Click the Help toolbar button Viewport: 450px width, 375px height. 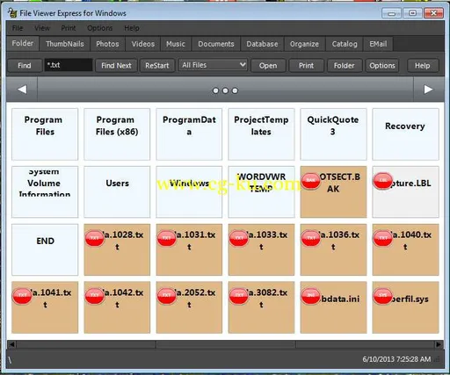coord(422,65)
